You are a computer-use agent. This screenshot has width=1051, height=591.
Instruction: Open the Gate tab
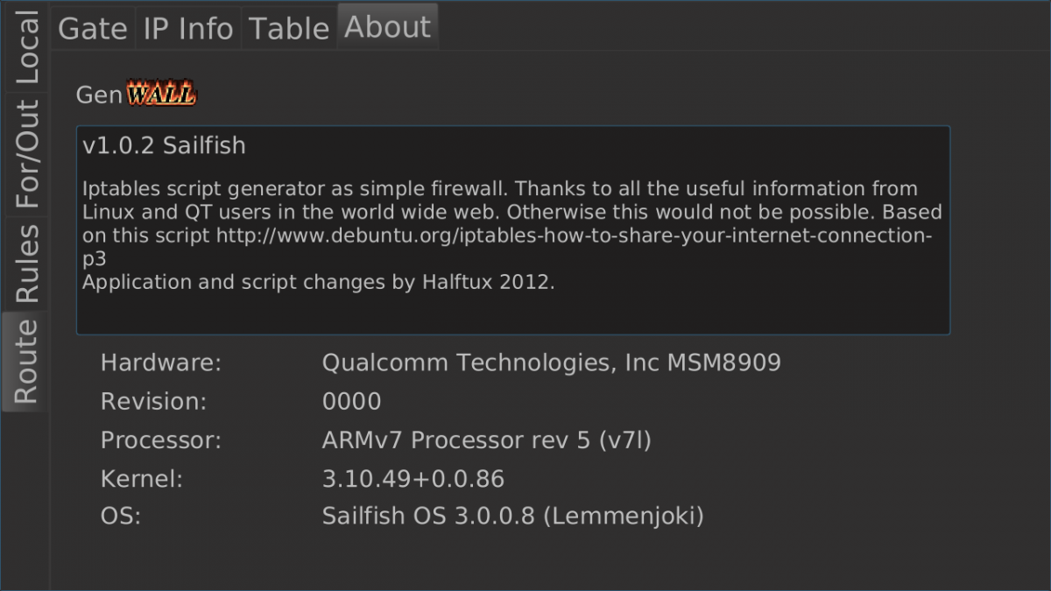[92, 28]
